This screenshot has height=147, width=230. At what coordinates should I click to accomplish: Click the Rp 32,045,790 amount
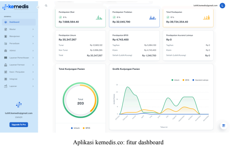point(121,22)
